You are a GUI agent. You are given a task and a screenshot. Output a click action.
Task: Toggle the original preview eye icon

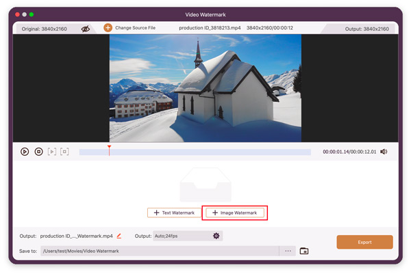pyautogui.click(x=86, y=29)
